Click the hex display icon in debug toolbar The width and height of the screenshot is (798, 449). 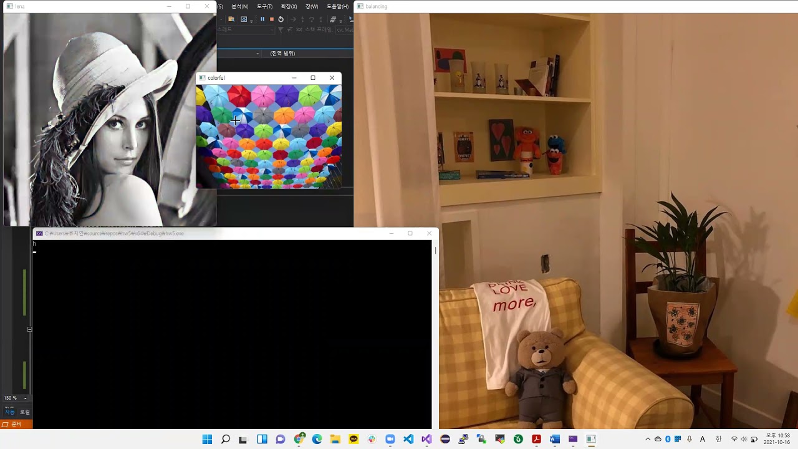[x=334, y=19]
